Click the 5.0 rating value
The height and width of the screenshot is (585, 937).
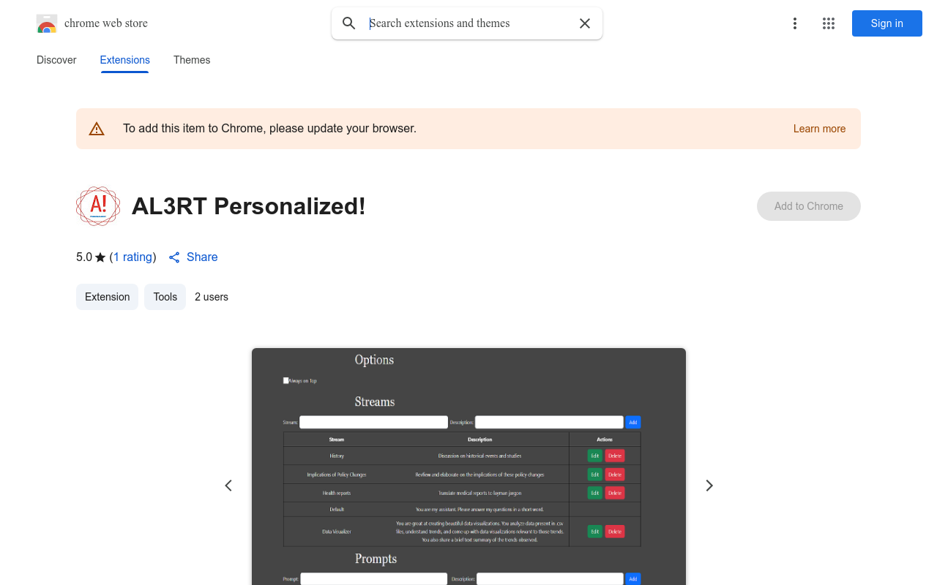[84, 257]
